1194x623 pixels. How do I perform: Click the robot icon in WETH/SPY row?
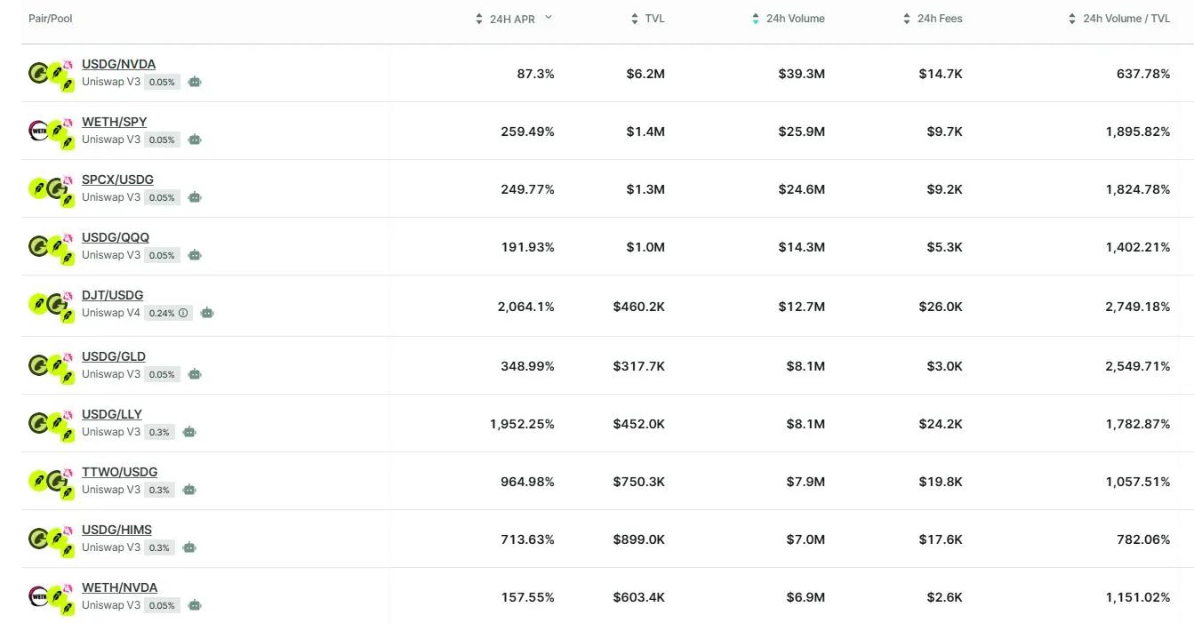195,140
